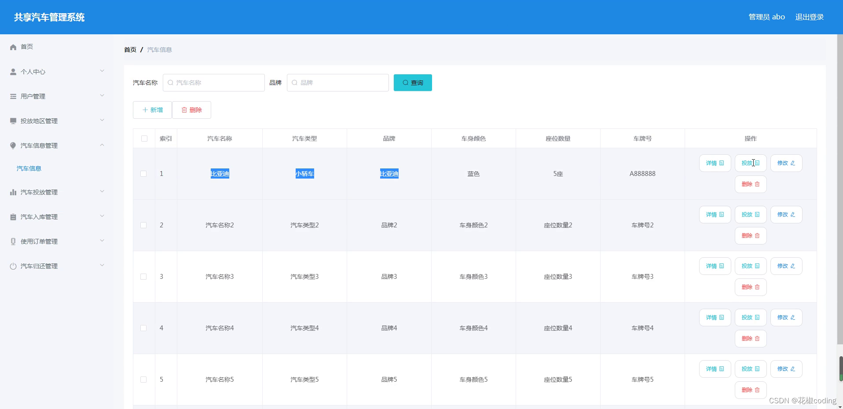Check the checkbox for row 1 比亚迪

[143, 174]
